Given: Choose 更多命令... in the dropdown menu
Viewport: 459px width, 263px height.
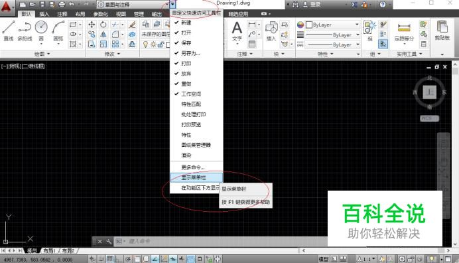Looking at the screenshot, I should (196, 167).
